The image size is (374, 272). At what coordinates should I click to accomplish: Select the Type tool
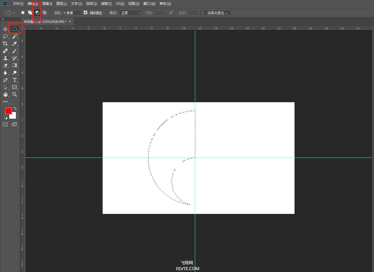(x=15, y=80)
